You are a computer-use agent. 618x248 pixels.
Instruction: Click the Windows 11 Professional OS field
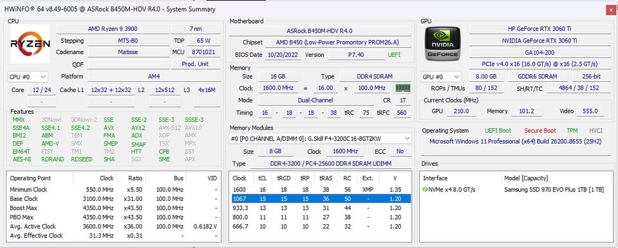click(515, 141)
